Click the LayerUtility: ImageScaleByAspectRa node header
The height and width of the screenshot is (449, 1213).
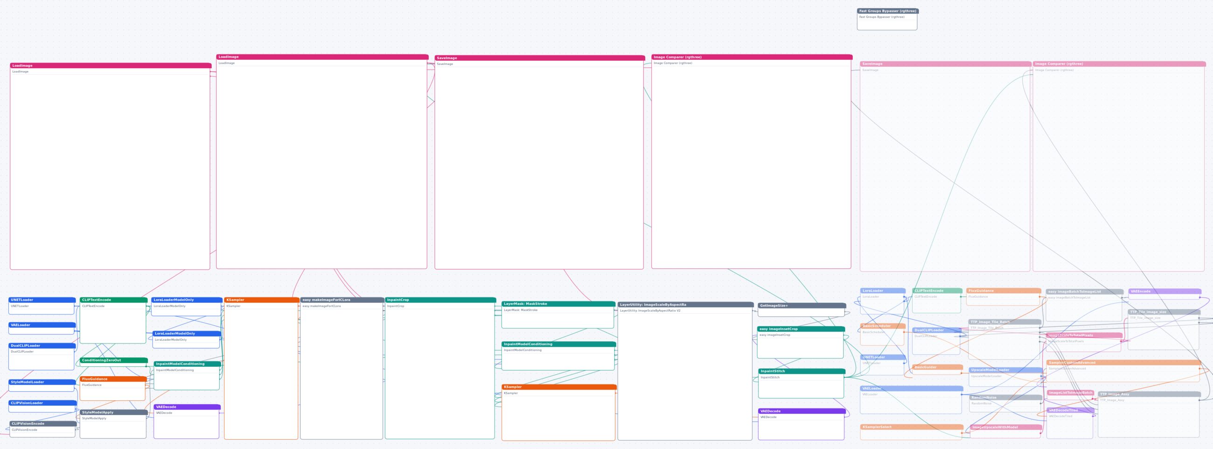click(x=686, y=305)
